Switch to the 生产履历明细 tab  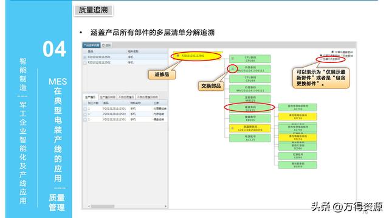(x=108, y=97)
